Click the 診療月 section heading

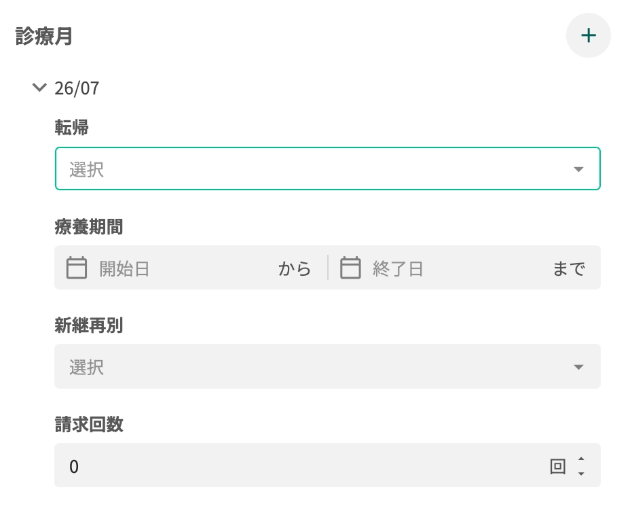44,36
